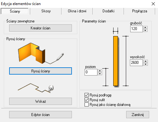Uncheck the Rysuj podłogę checkbox

coord(86,95)
